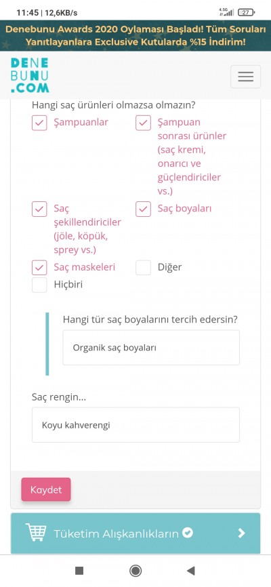Check the Hiçbiri checkbox

click(x=39, y=285)
